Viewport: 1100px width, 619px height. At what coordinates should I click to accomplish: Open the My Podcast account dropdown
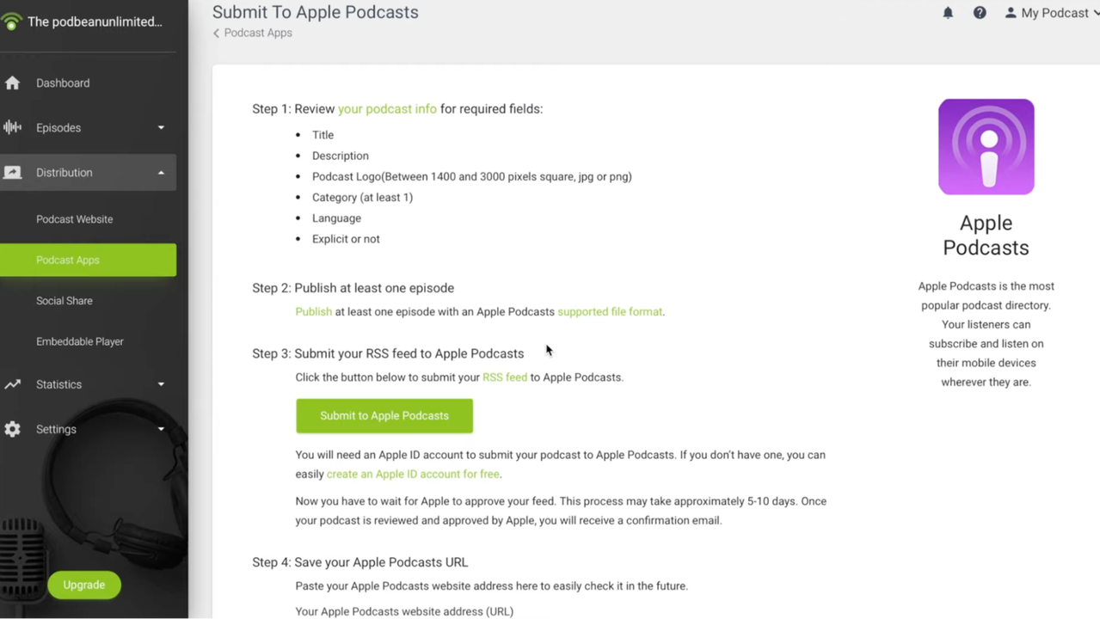pyautogui.click(x=1053, y=13)
